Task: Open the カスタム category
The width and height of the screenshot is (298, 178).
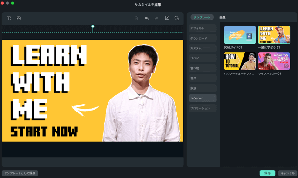Action: click(203, 48)
